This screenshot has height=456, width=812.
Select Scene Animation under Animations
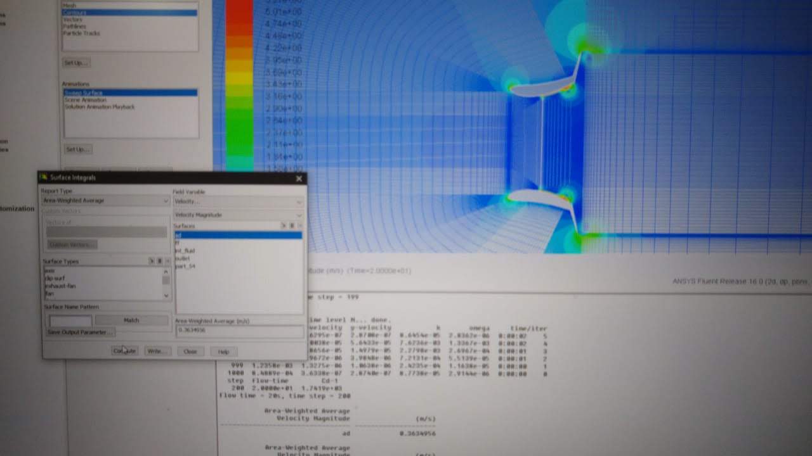[x=84, y=99]
